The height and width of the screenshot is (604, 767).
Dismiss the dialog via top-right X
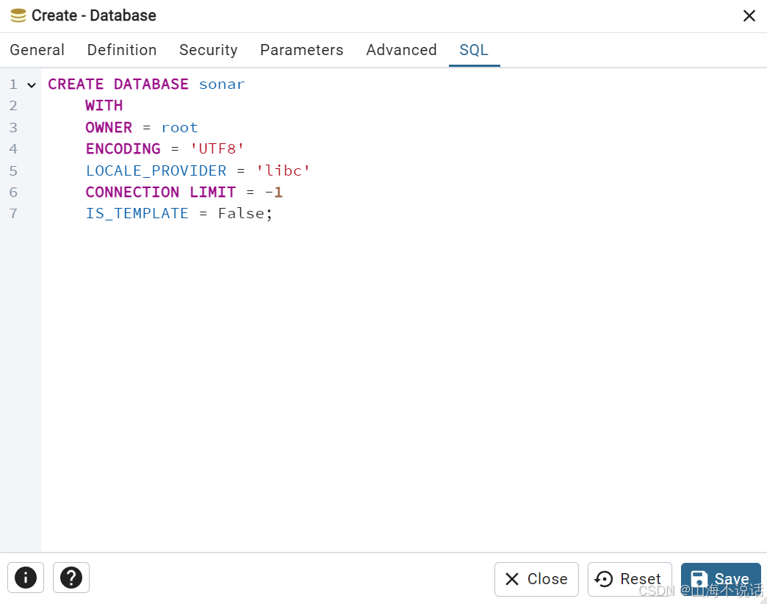point(749,15)
